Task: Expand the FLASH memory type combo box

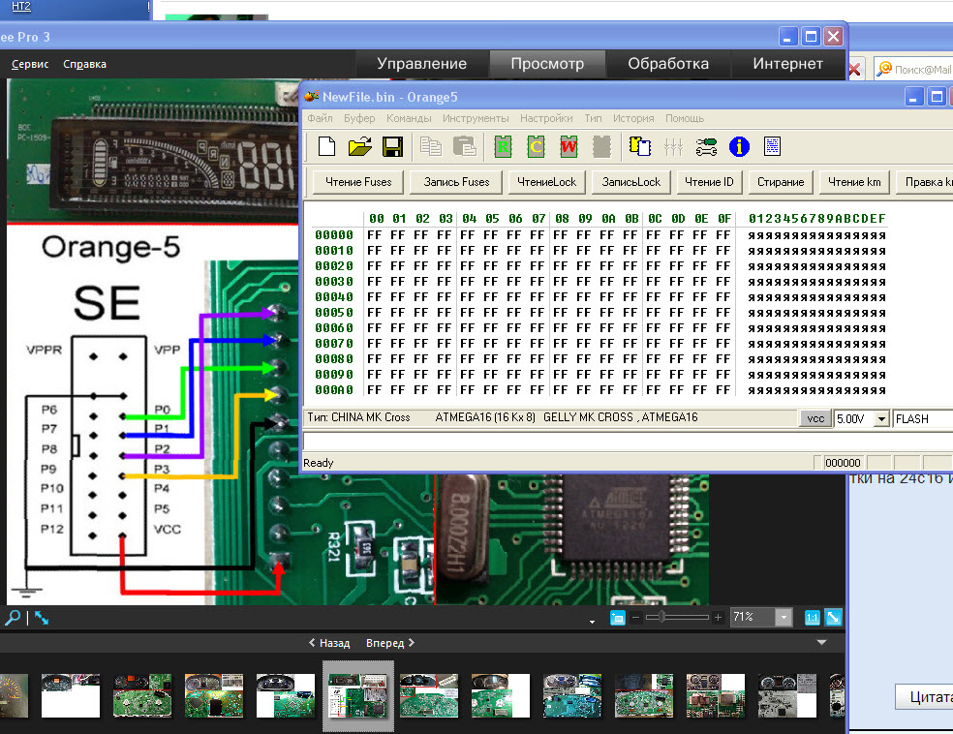Action: [922, 418]
